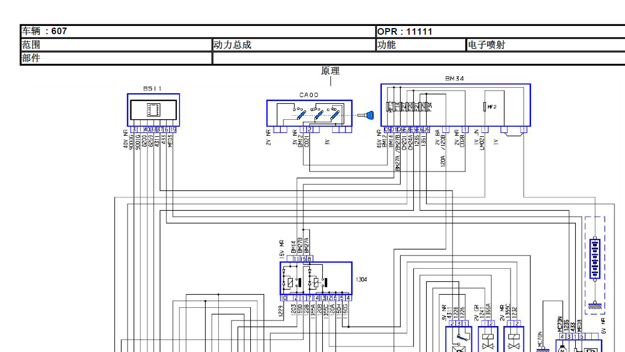The image size is (625, 352).
Task: Click the switch component below wires 4311/1228/1226
Action: click(460, 339)
